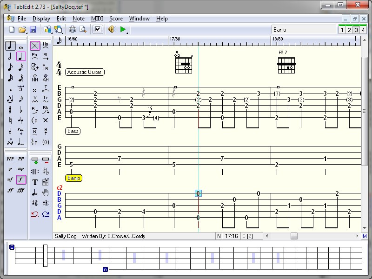Click the Bass track label

point(73,131)
